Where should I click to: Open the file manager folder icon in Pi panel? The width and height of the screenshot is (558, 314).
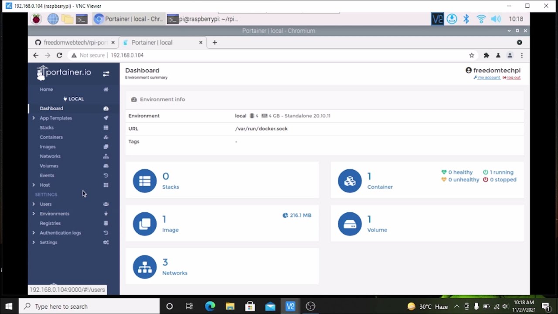coord(67,19)
